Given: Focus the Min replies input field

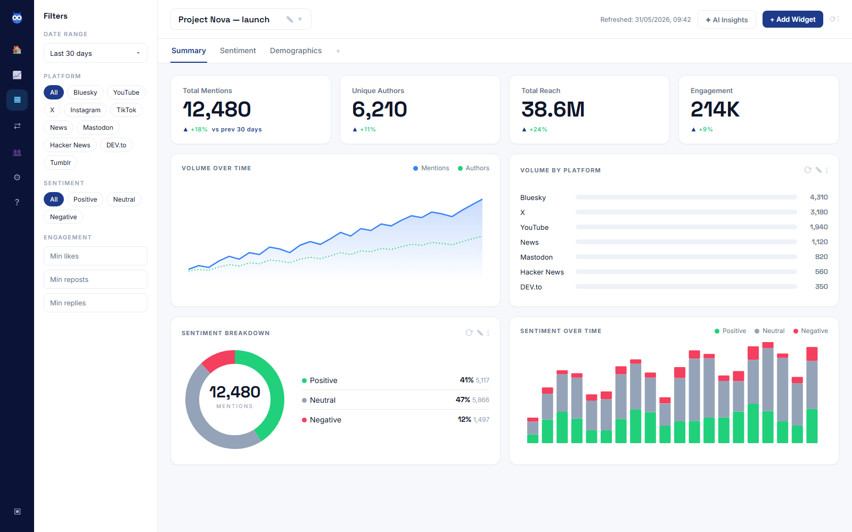Looking at the screenshot, I should pos(95,303).
